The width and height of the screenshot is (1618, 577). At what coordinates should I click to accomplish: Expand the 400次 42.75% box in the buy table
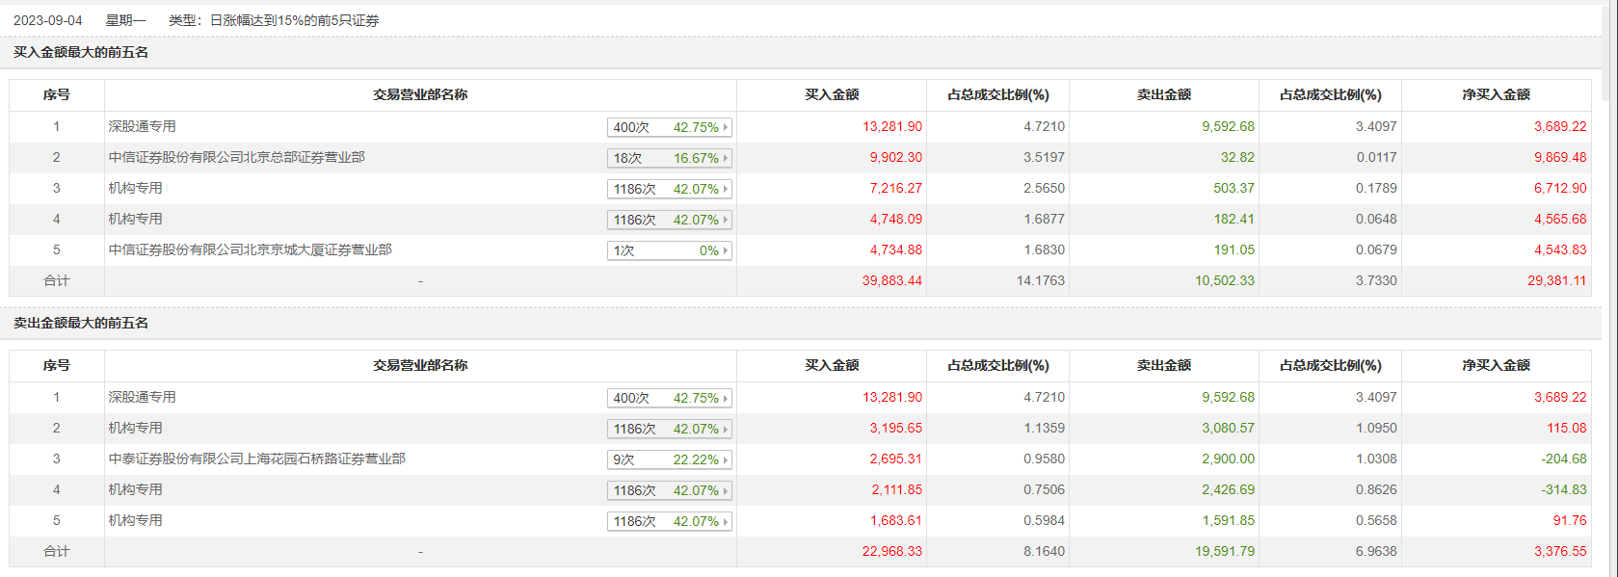670,127
